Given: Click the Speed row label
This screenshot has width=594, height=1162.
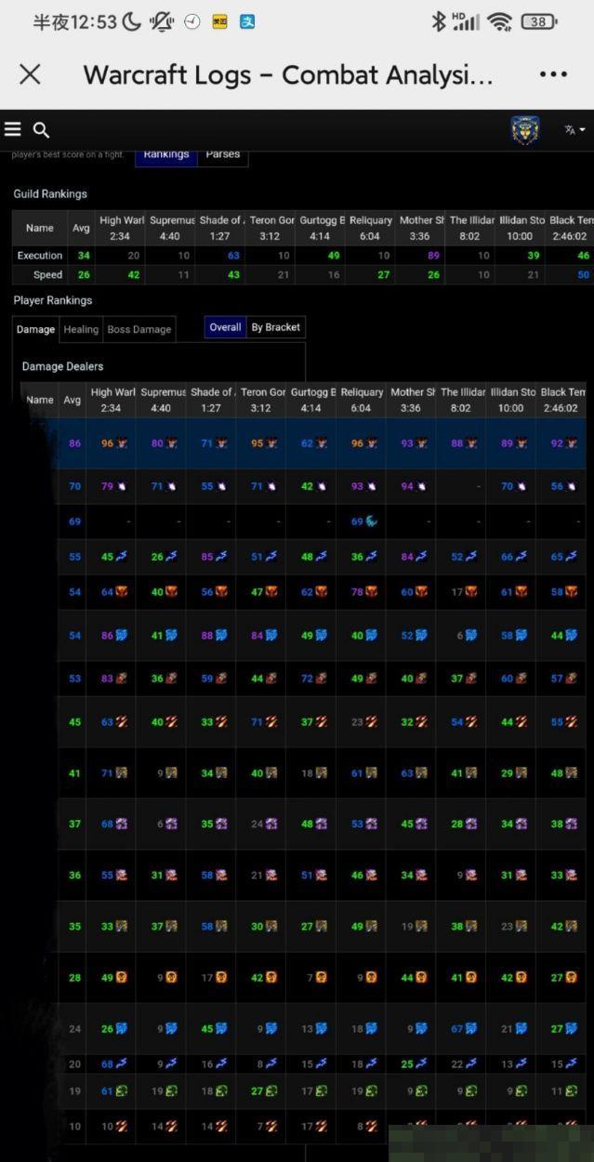Looking at the screenshot, I should pyautogui.click(x=47, y=275).
